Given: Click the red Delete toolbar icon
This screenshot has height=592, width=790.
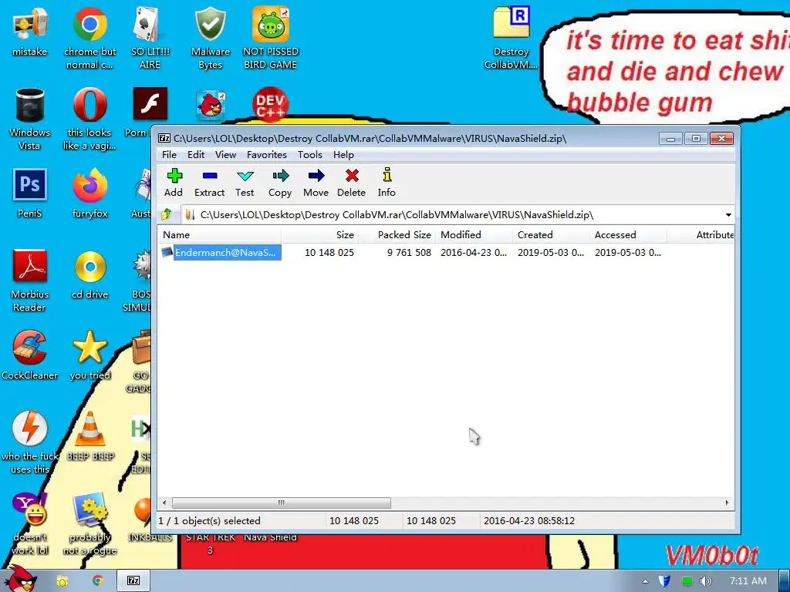Looking at the screenshot, I should 351,182.
